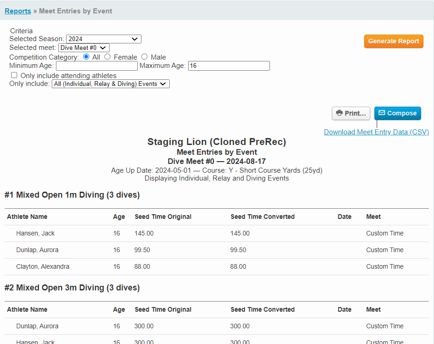The width and height of the screenshot is (434, 344).
Task: Click into the Minimum Age field
Action: click(97, 66)
